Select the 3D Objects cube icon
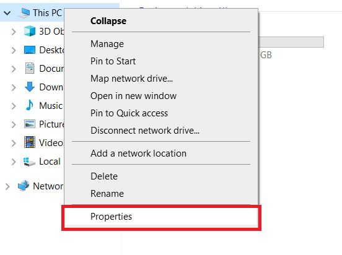This screenshot has width=342, height=255. pyautogui.click(x=30, y=31)
